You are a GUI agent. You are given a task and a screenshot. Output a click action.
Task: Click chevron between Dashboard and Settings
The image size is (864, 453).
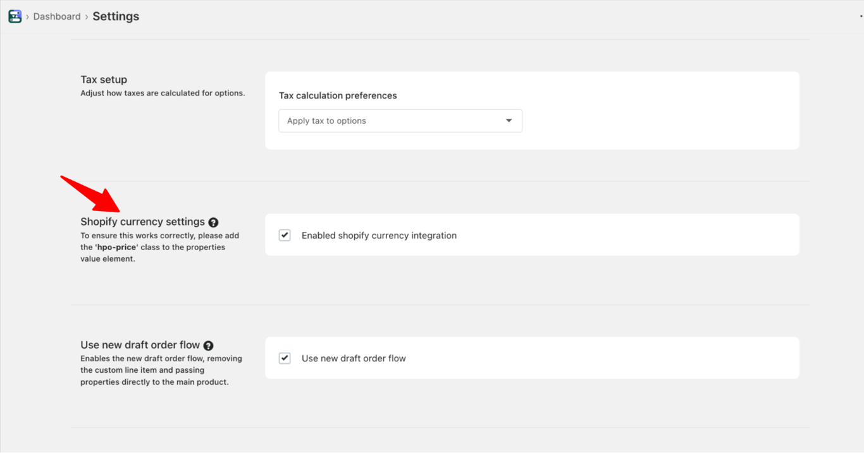tap(87, 17)
